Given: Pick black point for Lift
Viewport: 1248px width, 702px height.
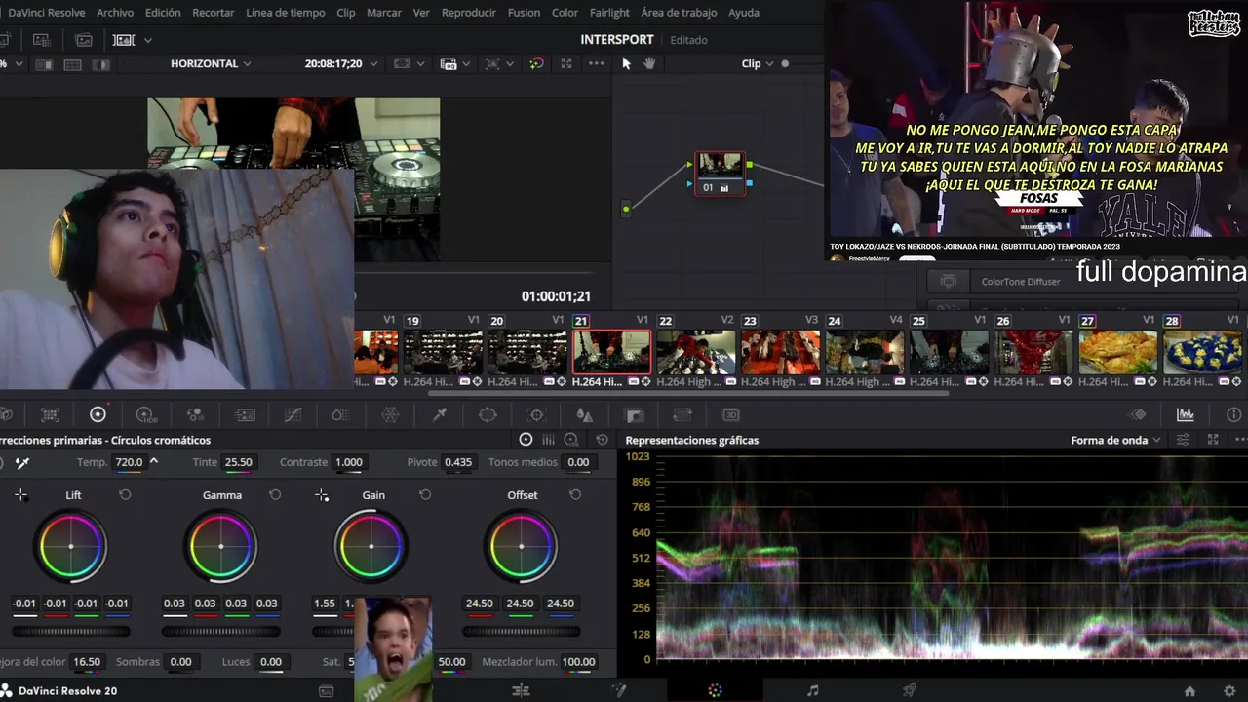Looking at the screenshot, I should 20,495.
